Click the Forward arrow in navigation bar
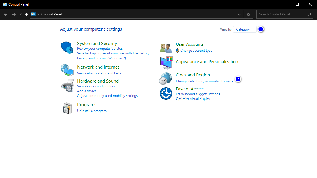Screen dimensions: 317x178 [x=14, y=14]
